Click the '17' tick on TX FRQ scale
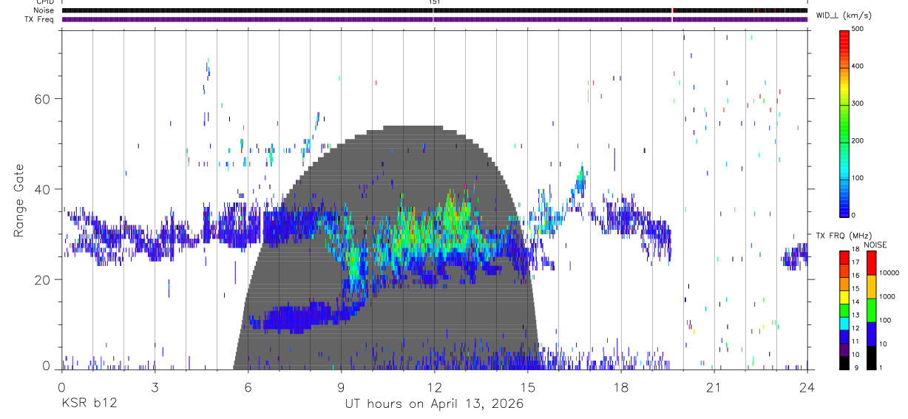Image resolution: width=908 pixels, height=419 pixels. click(x=856, y=262)
